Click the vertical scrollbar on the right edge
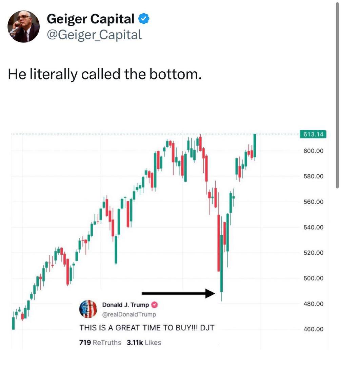The width and height of the screenshot is (341, 365). tap(338, 95)
